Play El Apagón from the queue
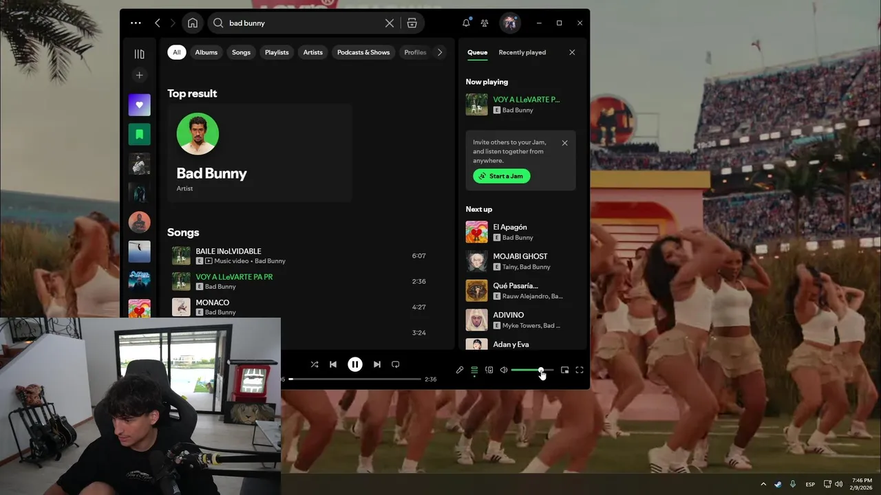881x495 pixels. coord(521,232)
